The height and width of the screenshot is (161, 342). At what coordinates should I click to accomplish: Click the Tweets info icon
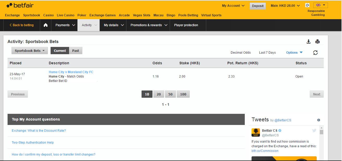[x=319, y=120]
